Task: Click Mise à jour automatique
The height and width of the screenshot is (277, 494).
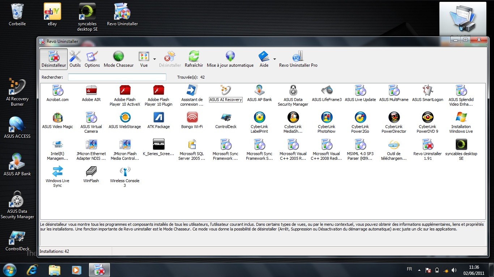Action: [x=230, y=59]
